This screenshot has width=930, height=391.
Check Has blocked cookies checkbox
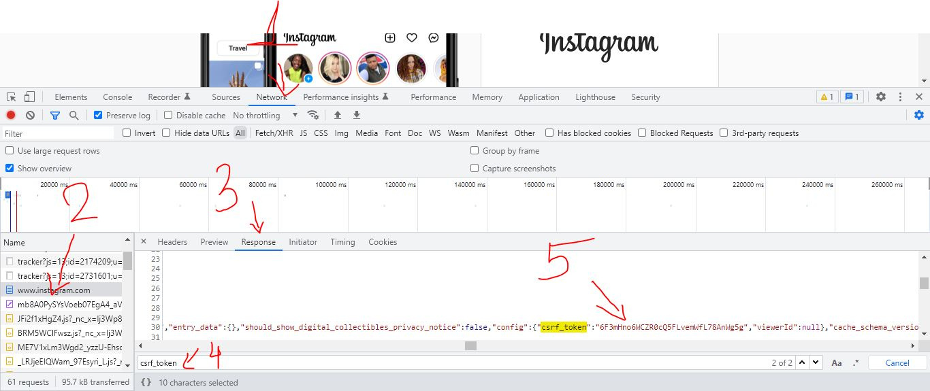tap(549, 133)
